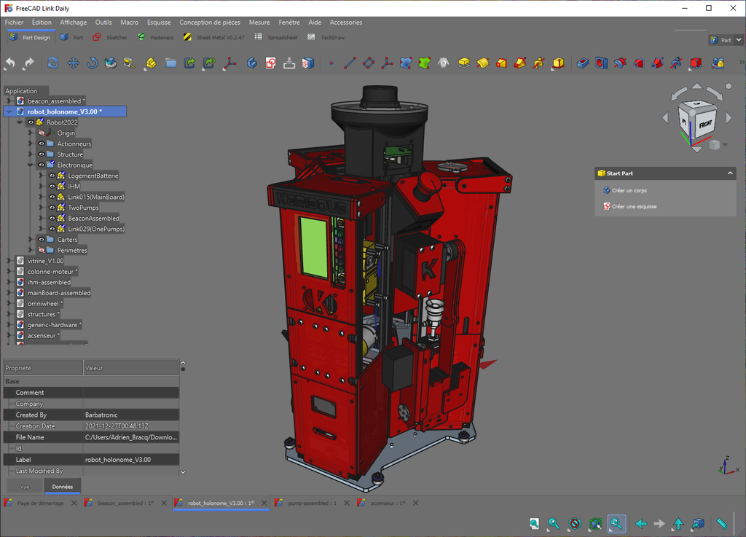
Task: Collapse the Electronique folder
Action: (31, 165)
